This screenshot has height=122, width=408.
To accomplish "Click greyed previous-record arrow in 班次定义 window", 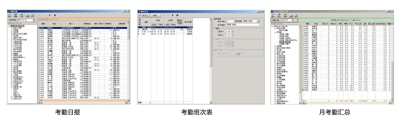I will pyautogui.click(x=168, y=15).
